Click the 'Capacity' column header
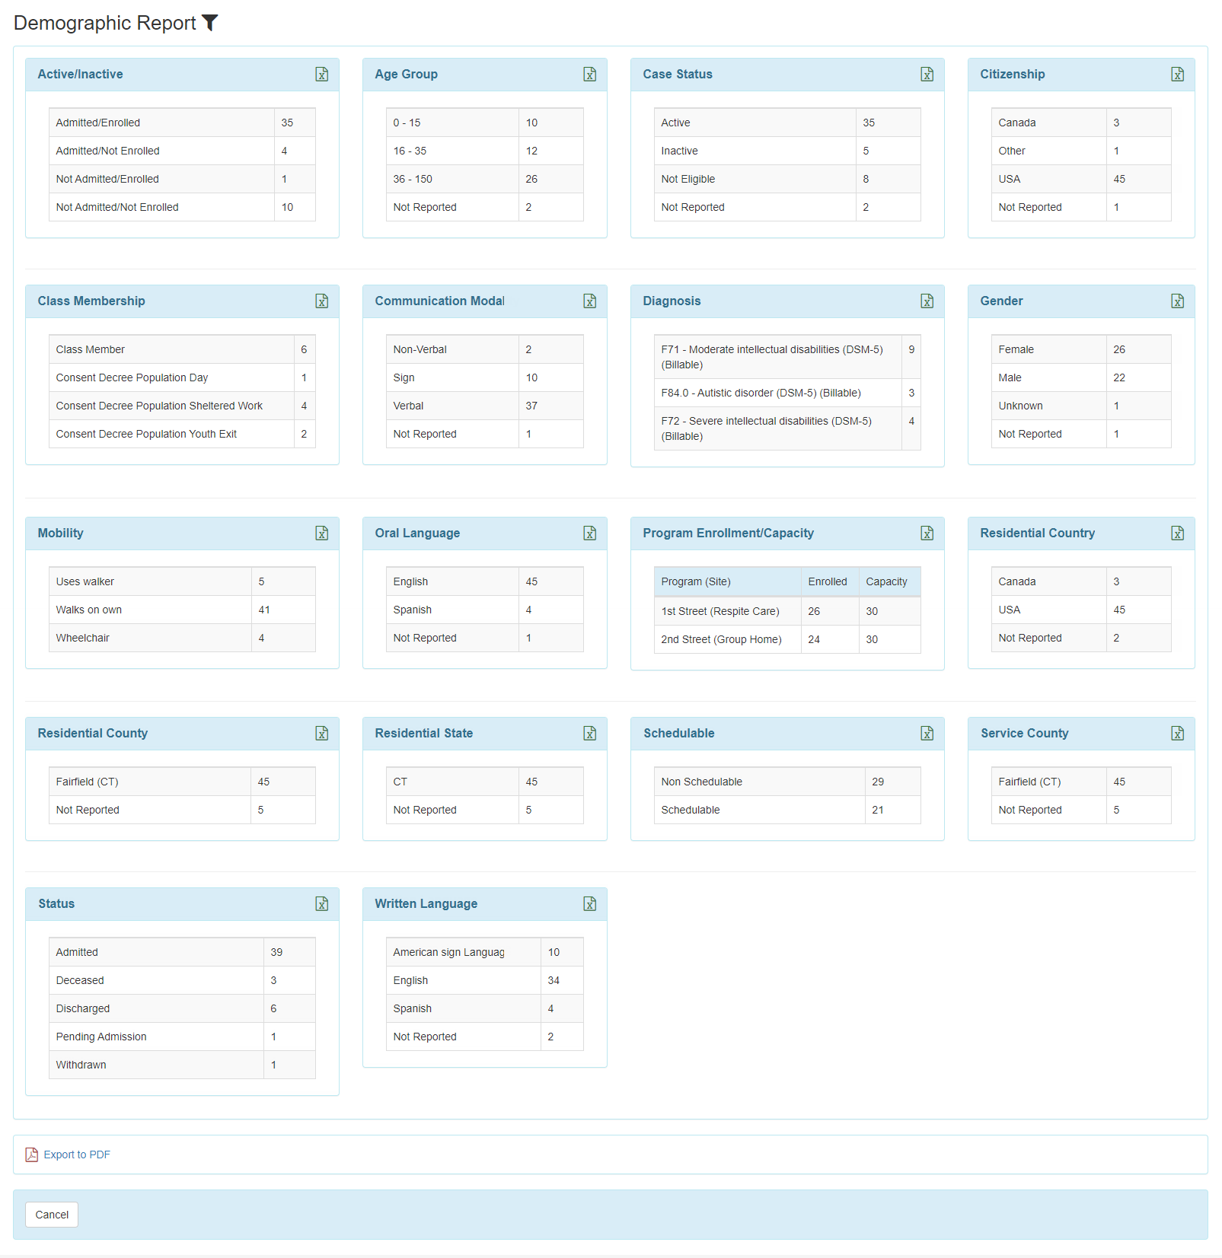The width and height of the screenshot is (1222, 1258). point(889,581)
